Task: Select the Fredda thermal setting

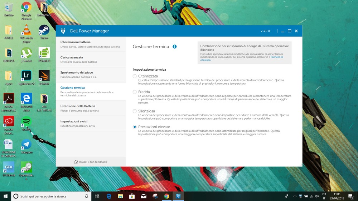Action: [135, 92]
